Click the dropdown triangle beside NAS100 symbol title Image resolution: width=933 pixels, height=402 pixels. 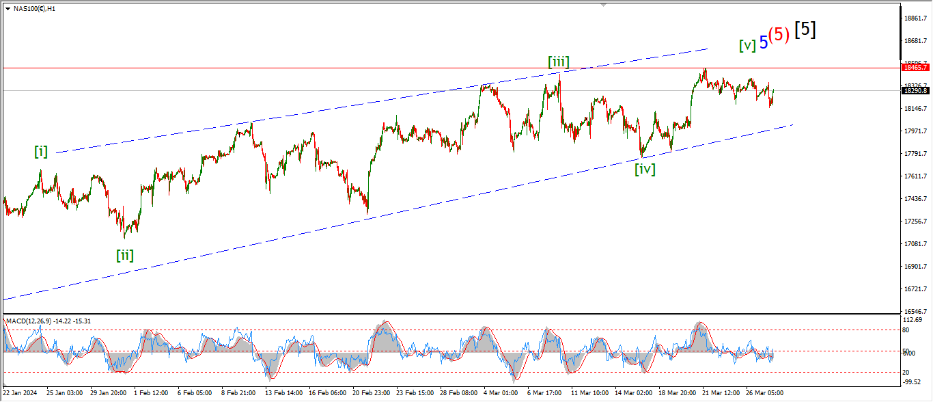(x=8, y=8)
